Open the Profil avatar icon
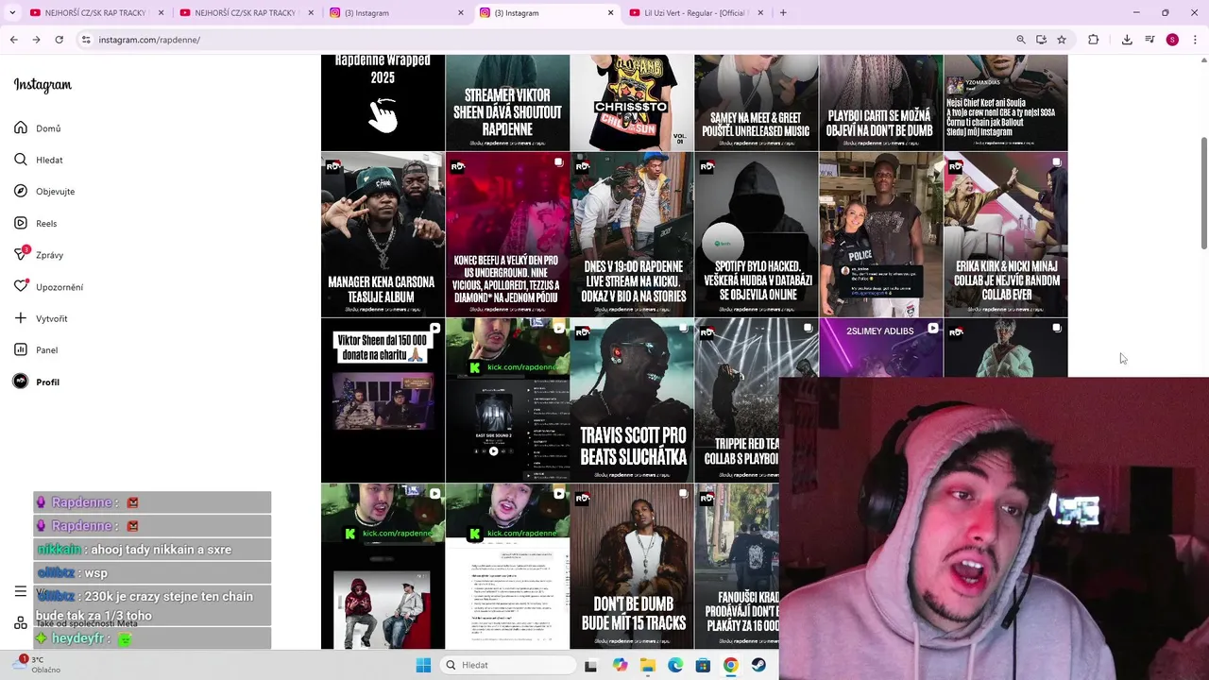 click(21, 382)
